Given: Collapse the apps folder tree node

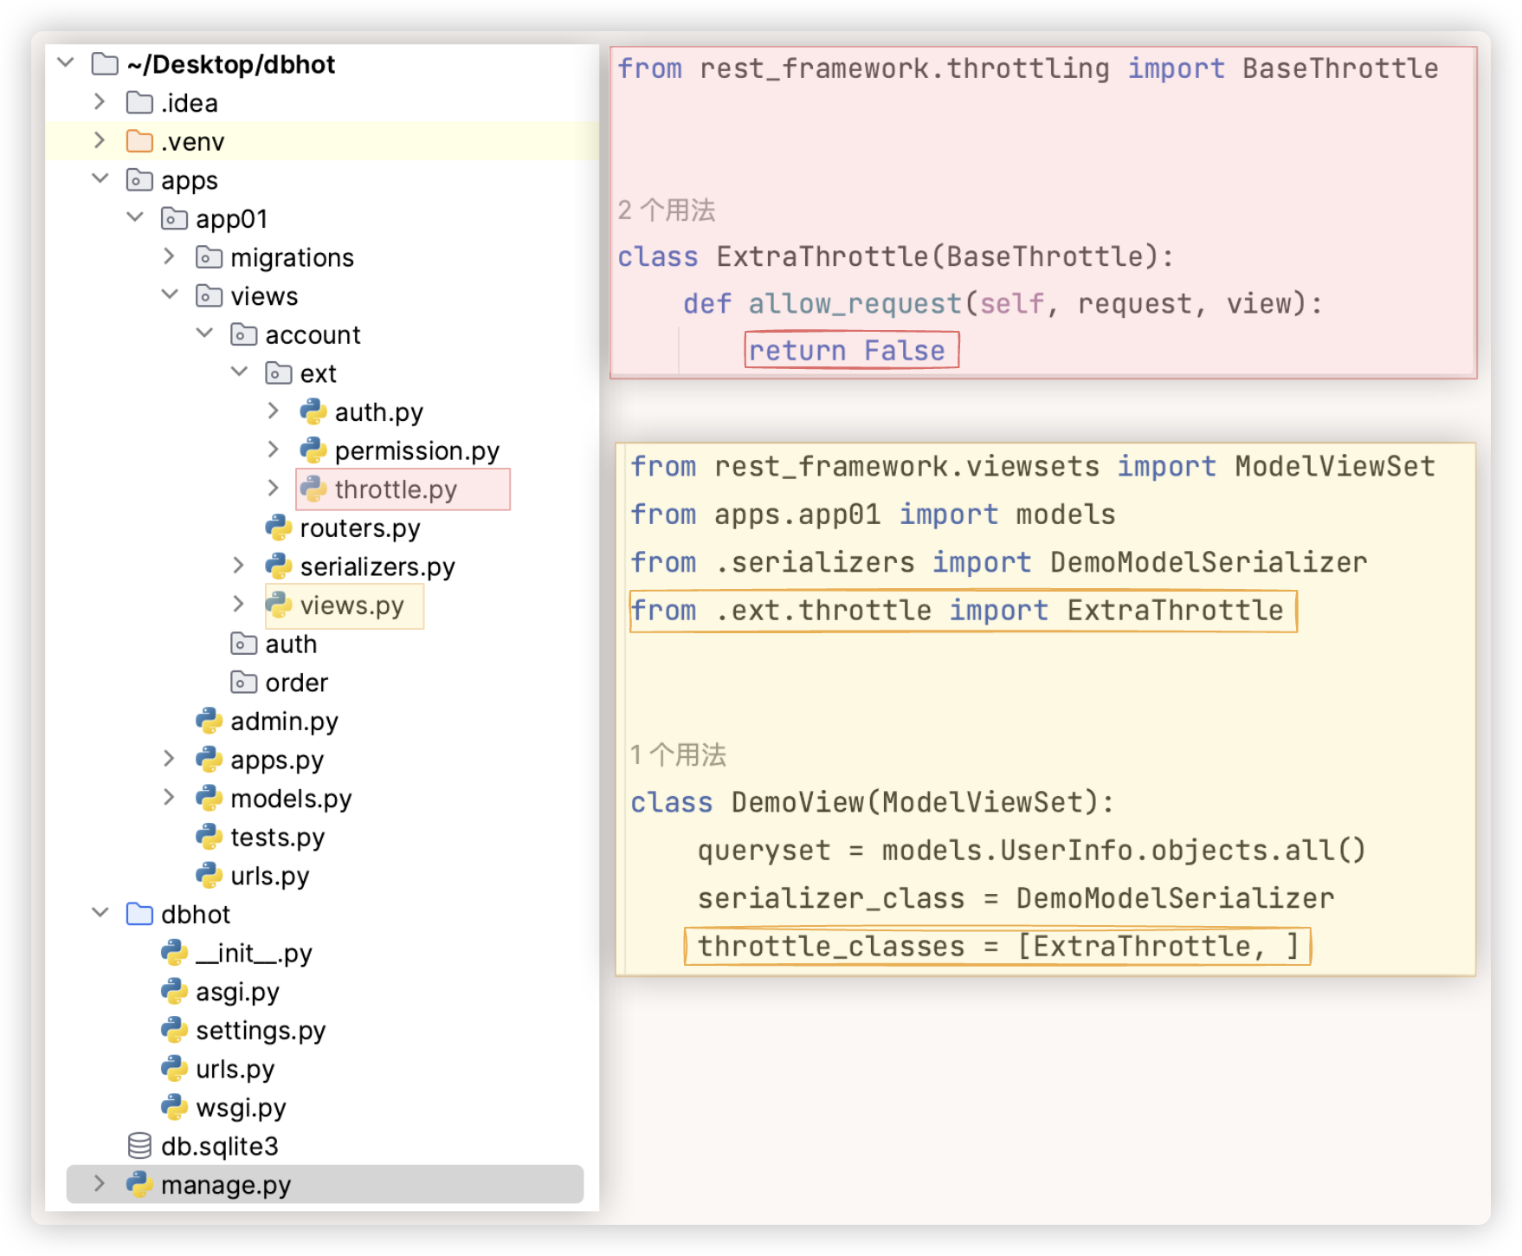Looking at the screenshot, I should (x=100, y=179).
